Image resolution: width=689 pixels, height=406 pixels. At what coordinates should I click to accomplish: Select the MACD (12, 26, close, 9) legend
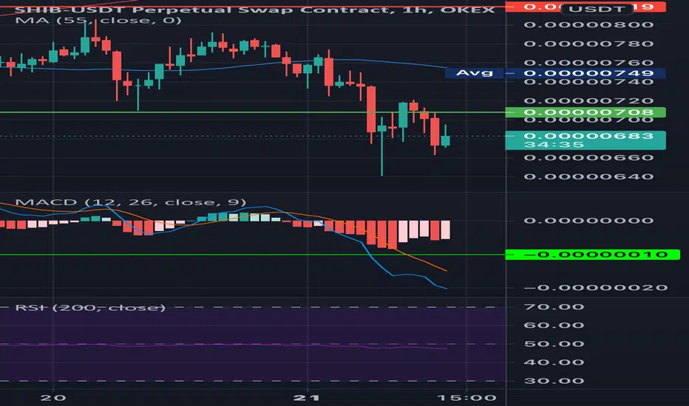(131, 202)
